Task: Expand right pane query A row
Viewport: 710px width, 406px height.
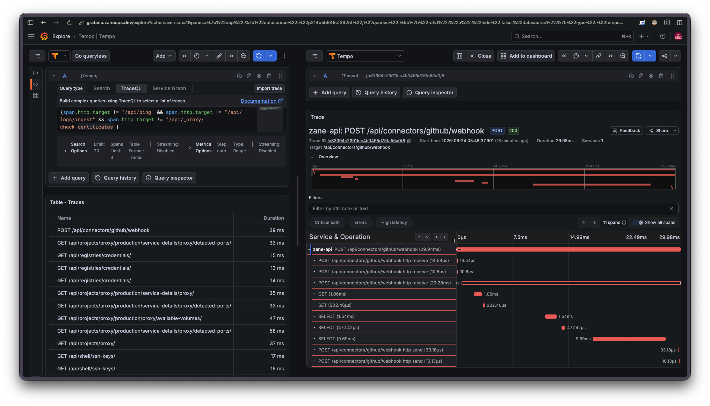Action: (315, 76)
